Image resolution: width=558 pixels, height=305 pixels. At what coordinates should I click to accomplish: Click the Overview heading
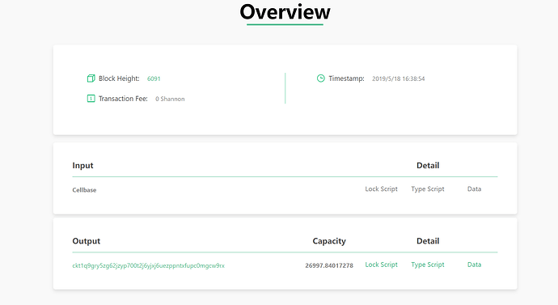tap(285, 12)
